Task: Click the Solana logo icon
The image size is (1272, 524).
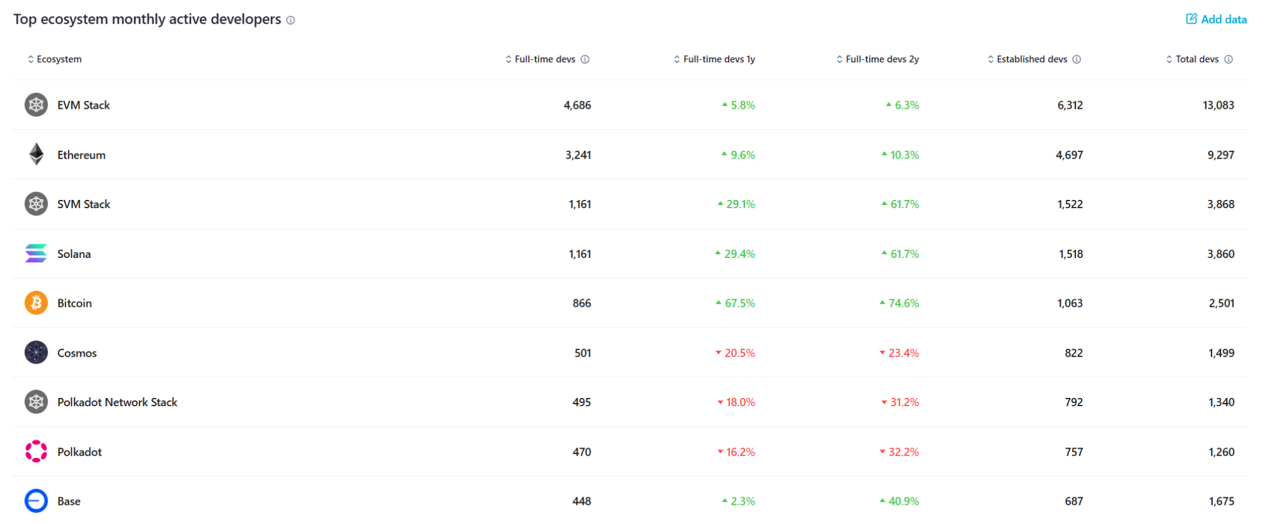Action: [36, 253]
